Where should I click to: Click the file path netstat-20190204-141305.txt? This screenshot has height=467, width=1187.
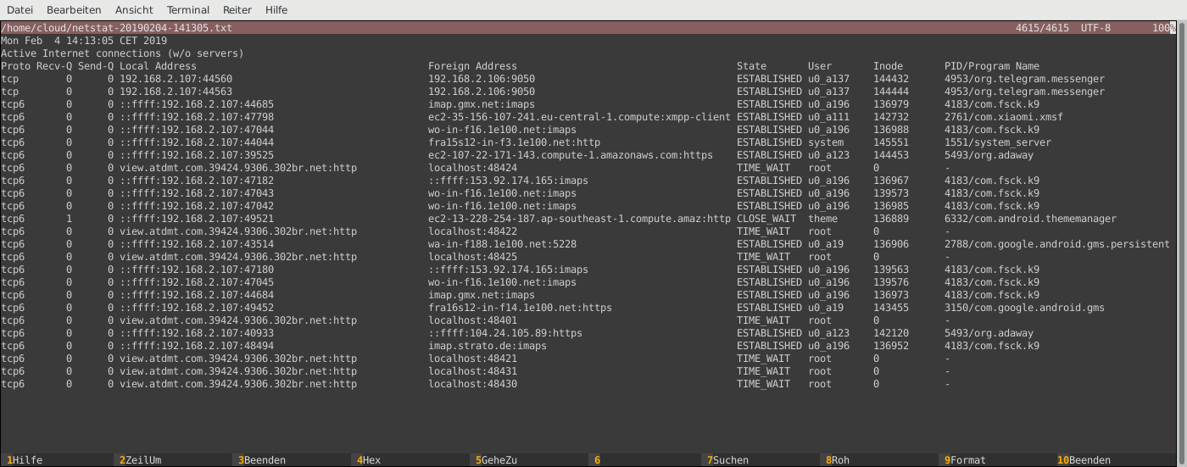point(117,28)
